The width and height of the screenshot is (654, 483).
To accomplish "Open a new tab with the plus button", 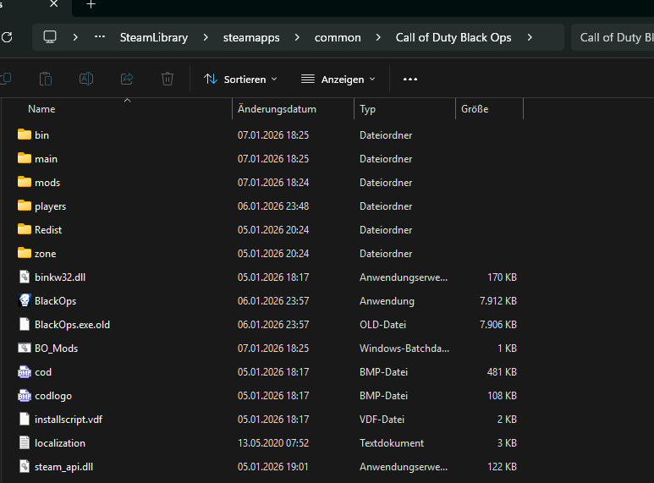I will coord(91,5).
